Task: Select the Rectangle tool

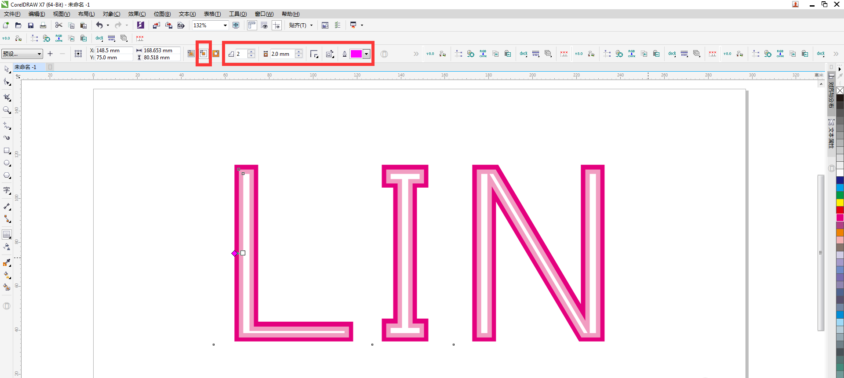Action: [x=7, y=151]
